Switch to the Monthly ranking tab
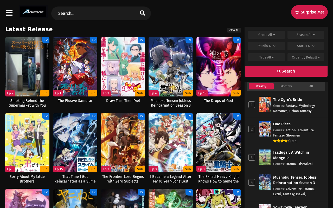This screenshot has height=208, width=333. pyautogui.click(x=286, y=86)
